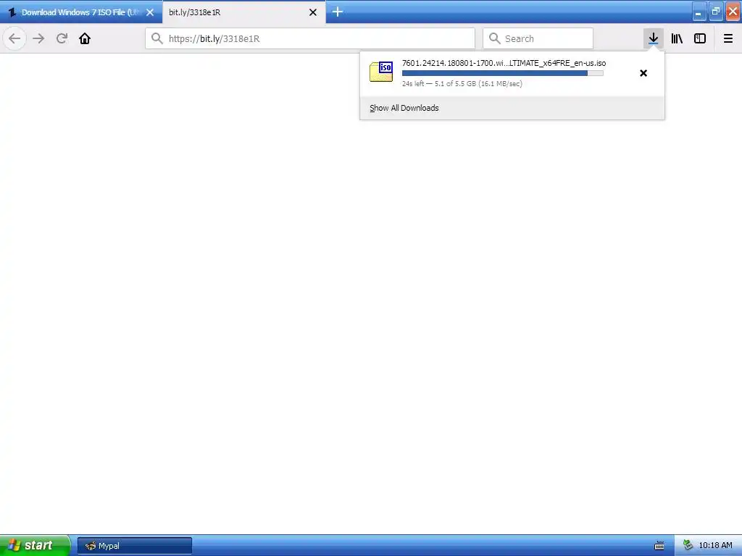Open the hamburger application menu
Viewport: 742px width, 556px height.
(728, 38)
